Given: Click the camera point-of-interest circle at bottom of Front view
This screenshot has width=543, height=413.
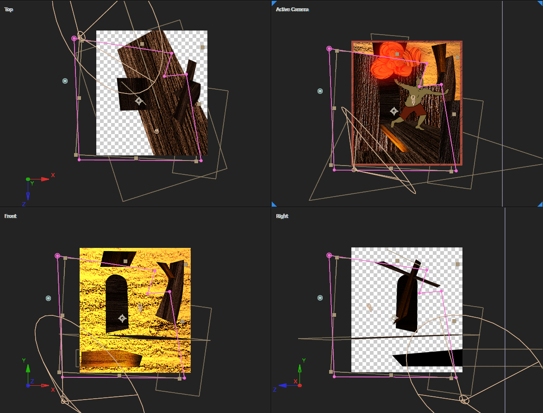Looking at the screenshot, I should coord(64,401).
